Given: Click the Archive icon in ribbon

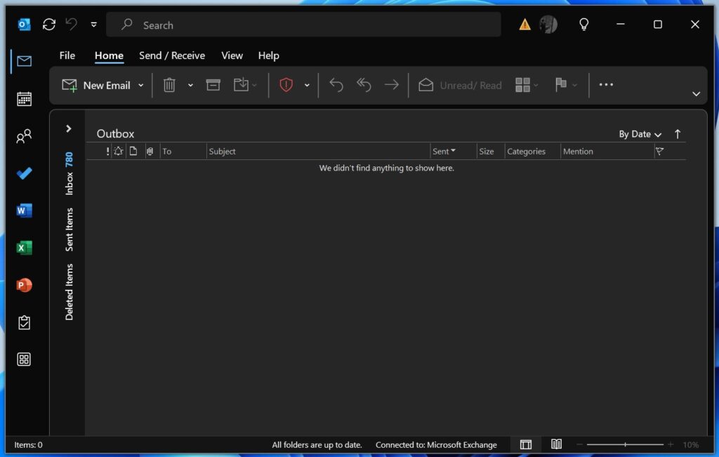Looking at the screenshot, I should (213, 85).
